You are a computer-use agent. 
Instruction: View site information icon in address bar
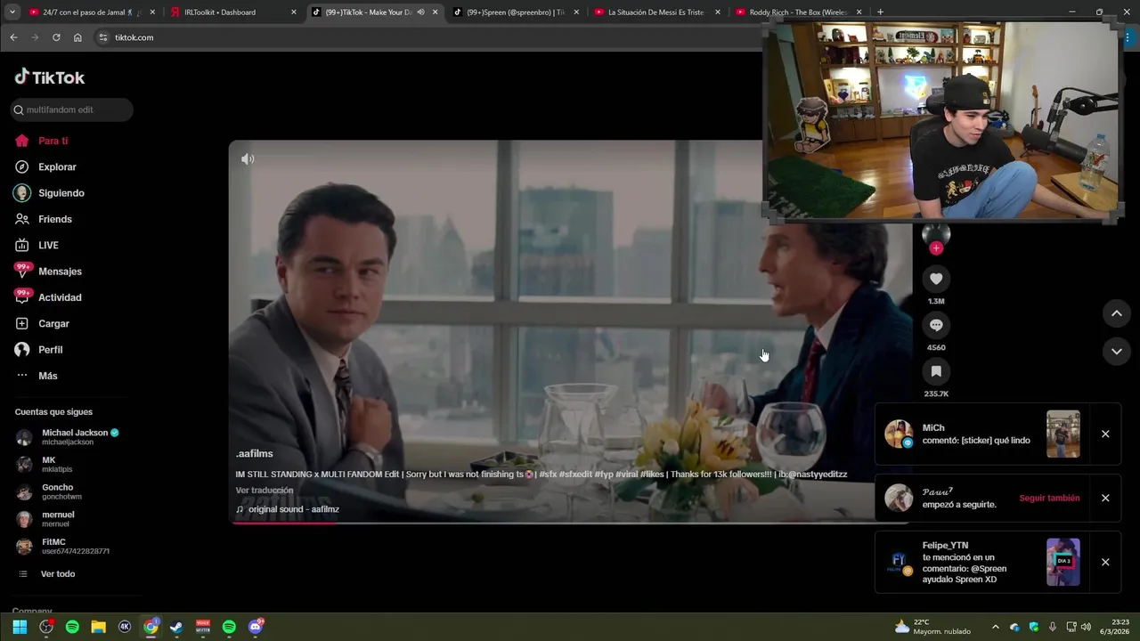pyautogui.click(x=102, y=37)
